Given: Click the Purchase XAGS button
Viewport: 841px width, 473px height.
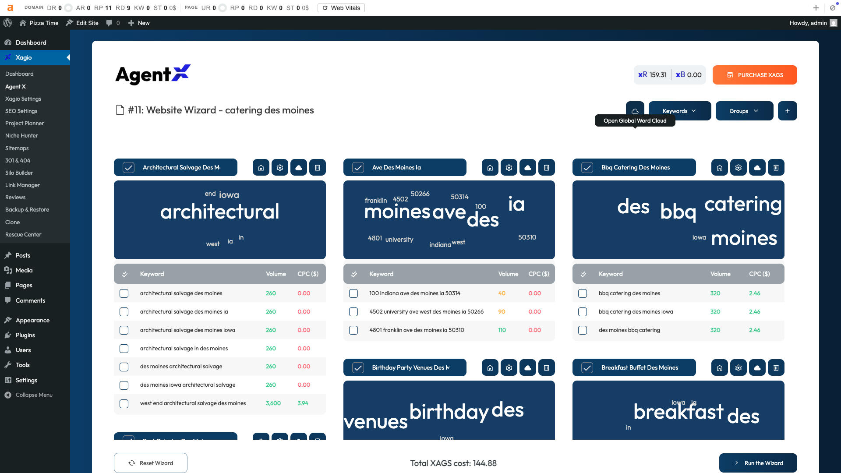Looking at the screenshot, I should 754,75.
